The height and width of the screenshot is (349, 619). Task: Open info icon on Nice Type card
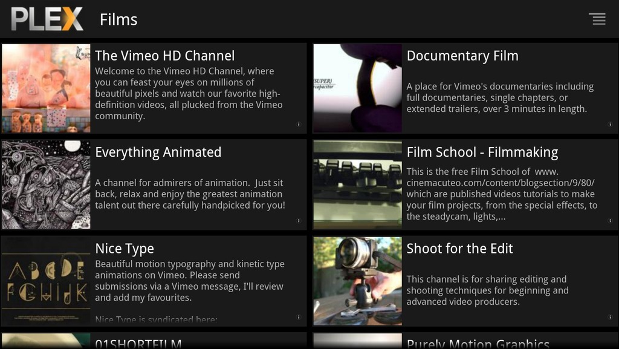299,316
